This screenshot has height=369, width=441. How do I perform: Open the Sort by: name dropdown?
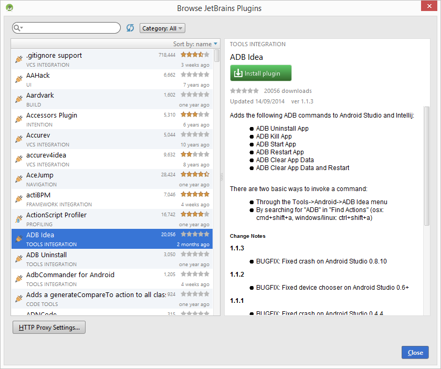click(195, 44)
